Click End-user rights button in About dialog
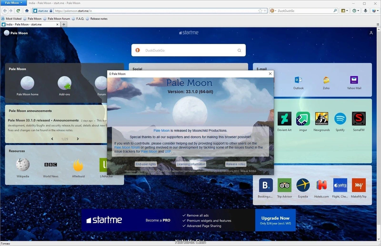 [x=146, y=164]
